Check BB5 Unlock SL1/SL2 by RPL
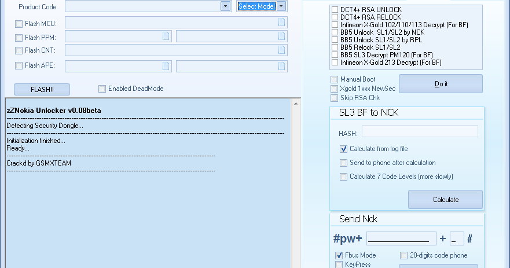The height and width of the screenshot is (268, 510). click(x=335, y=39)
